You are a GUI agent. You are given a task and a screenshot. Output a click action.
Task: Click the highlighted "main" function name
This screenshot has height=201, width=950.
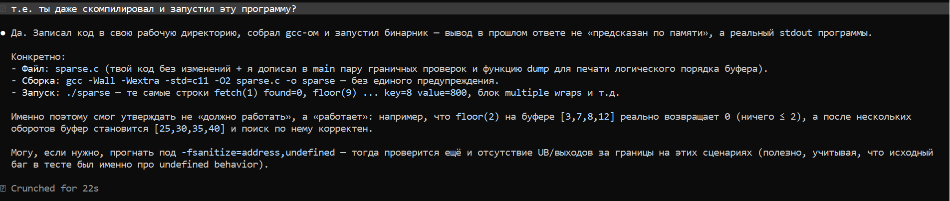click(324, 69)
